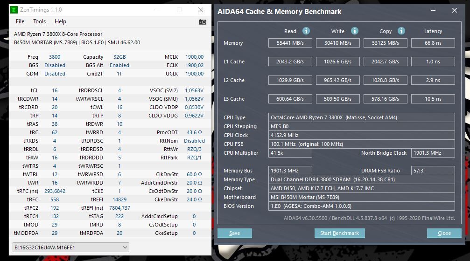This screenshot has height=261, width=470.
Task: Click the ZenTimings screenshot camera icon
Action: point(202,22)
